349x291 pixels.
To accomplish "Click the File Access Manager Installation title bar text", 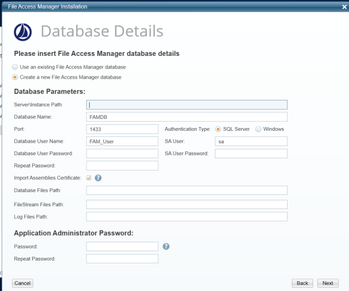I will [x=48, y=7].
